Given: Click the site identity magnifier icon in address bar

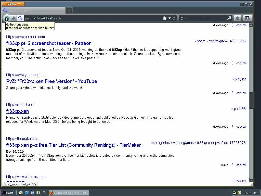Looking at the screenshot, I should (20, 18).
